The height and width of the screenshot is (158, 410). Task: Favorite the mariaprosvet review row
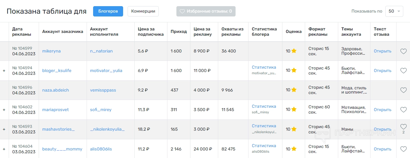(x=403, y=110)
